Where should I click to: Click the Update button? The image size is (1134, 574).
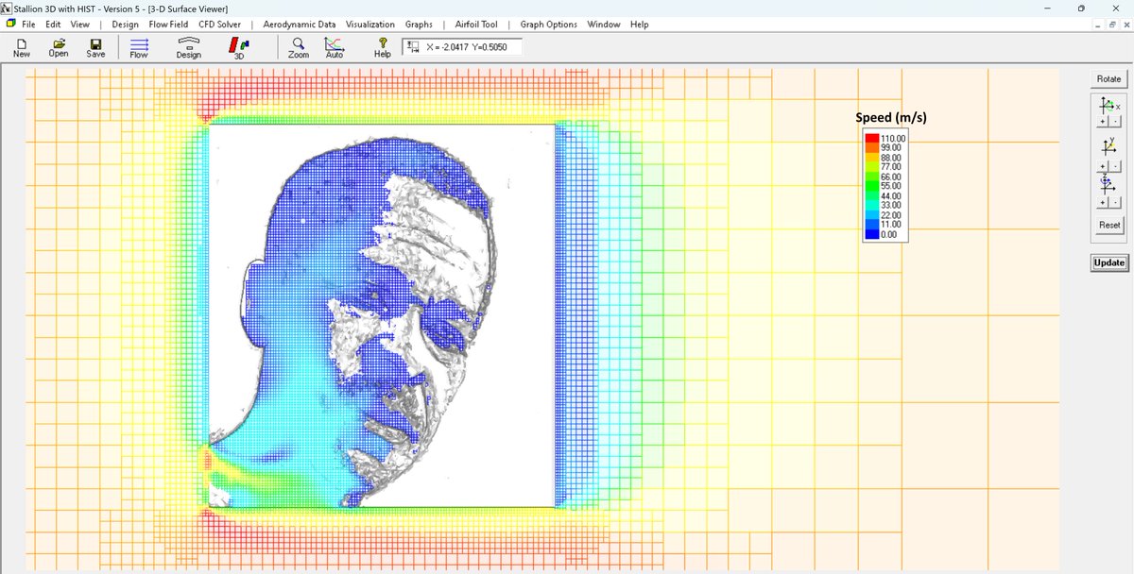[1108, 262]
